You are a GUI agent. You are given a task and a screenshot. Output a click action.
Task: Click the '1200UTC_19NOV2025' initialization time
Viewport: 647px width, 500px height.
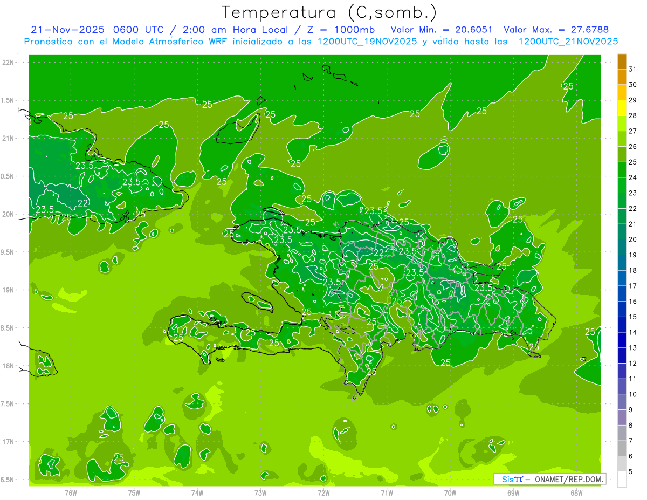pos(367,41)
